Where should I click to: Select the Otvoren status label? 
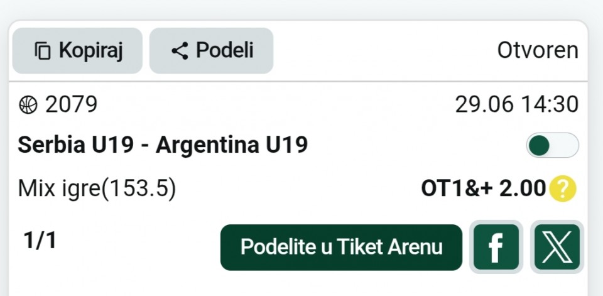tap(538, 50)
